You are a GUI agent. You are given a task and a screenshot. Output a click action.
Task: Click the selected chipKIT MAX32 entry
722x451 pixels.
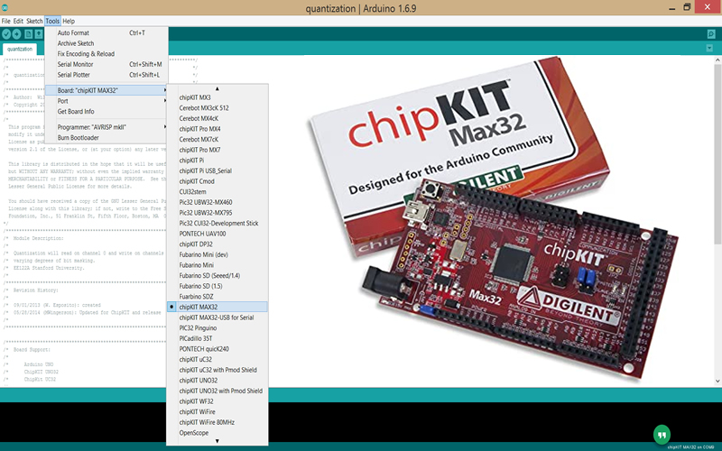(217, 307)
